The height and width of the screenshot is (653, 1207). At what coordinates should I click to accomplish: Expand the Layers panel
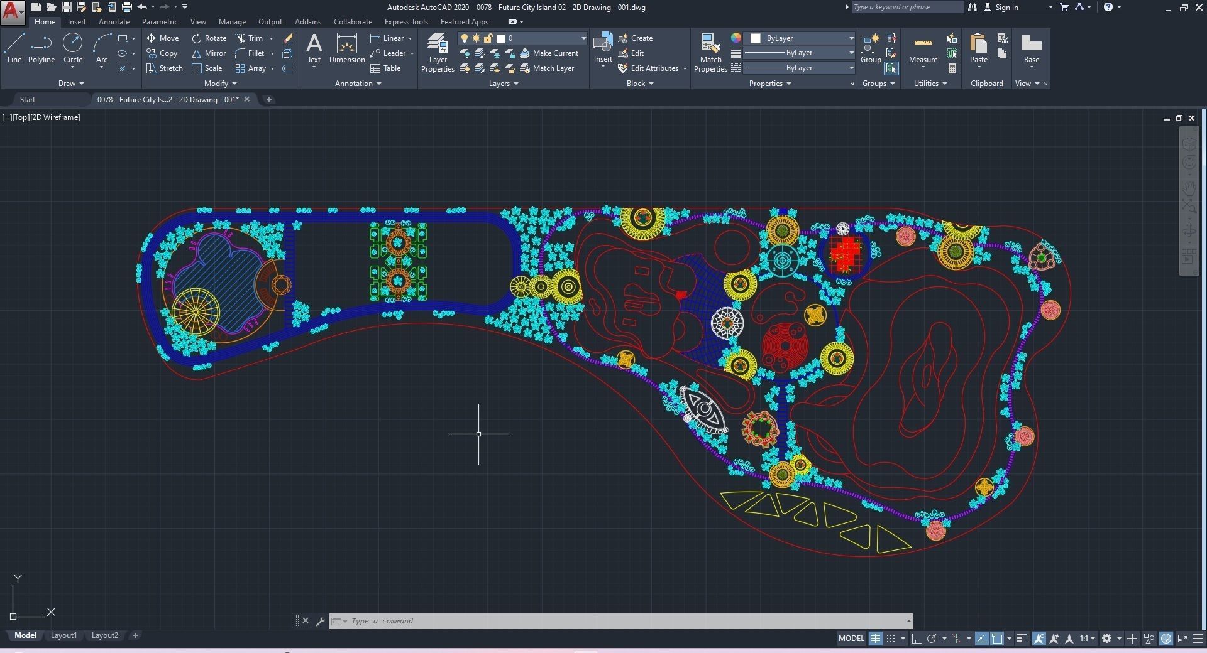(504, 84)
